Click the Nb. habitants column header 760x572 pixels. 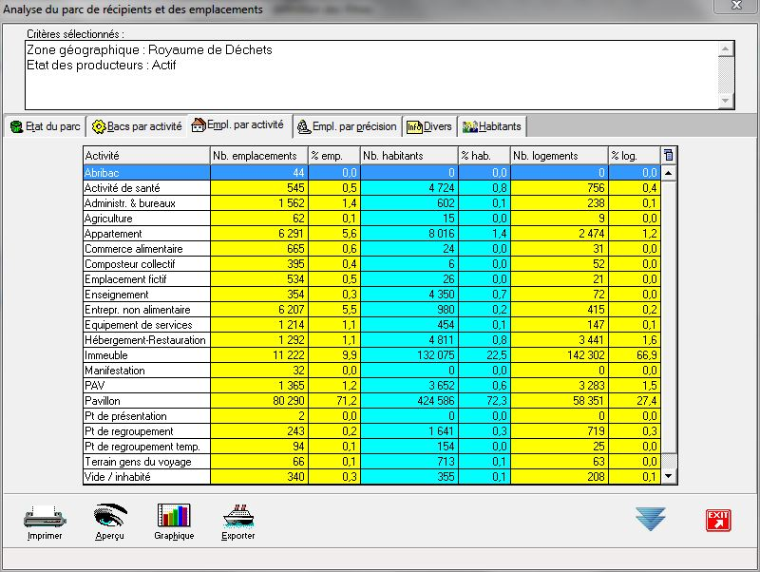(x=408, y=156)
